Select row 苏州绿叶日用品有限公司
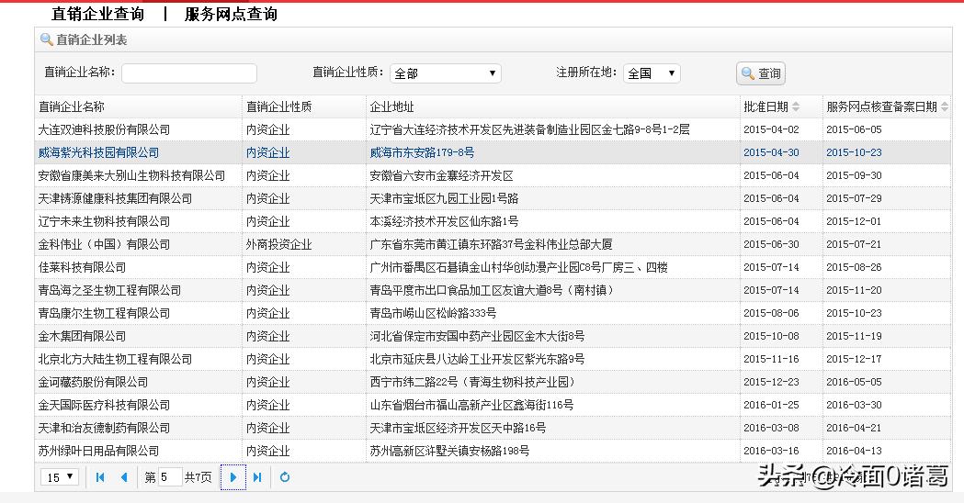The image size is (964, 503). pyautogui.click(x=493, y=451)
